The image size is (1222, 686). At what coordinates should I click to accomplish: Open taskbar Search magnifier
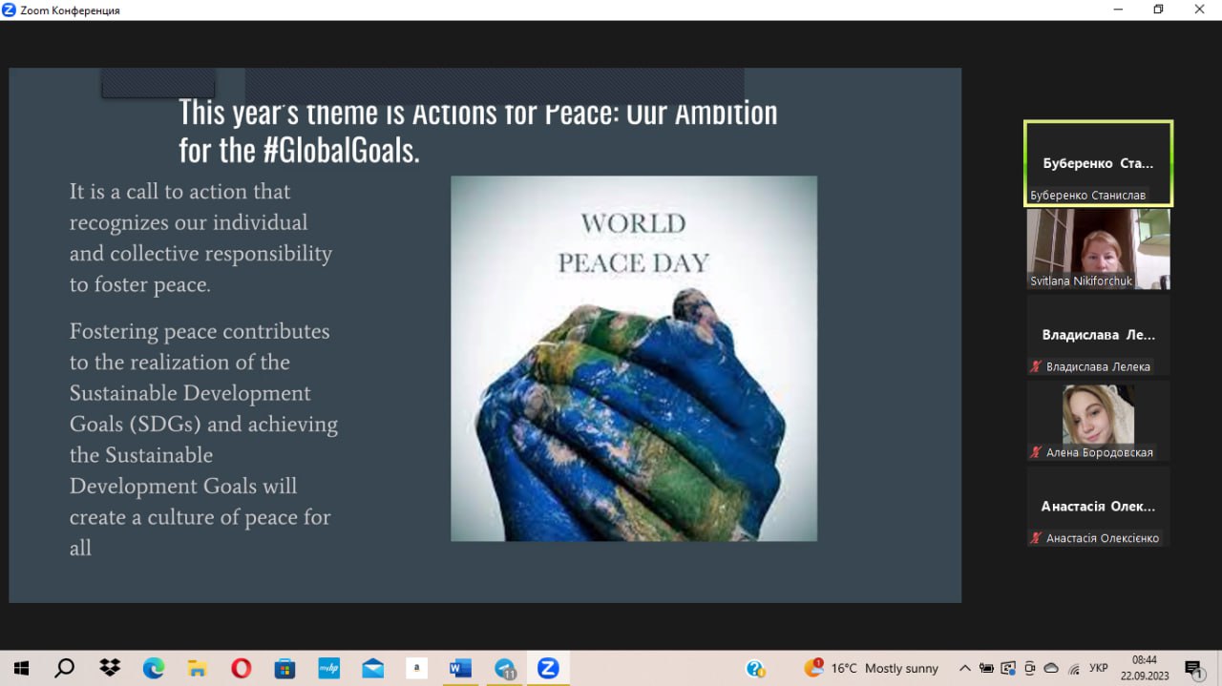pos(64,669)
